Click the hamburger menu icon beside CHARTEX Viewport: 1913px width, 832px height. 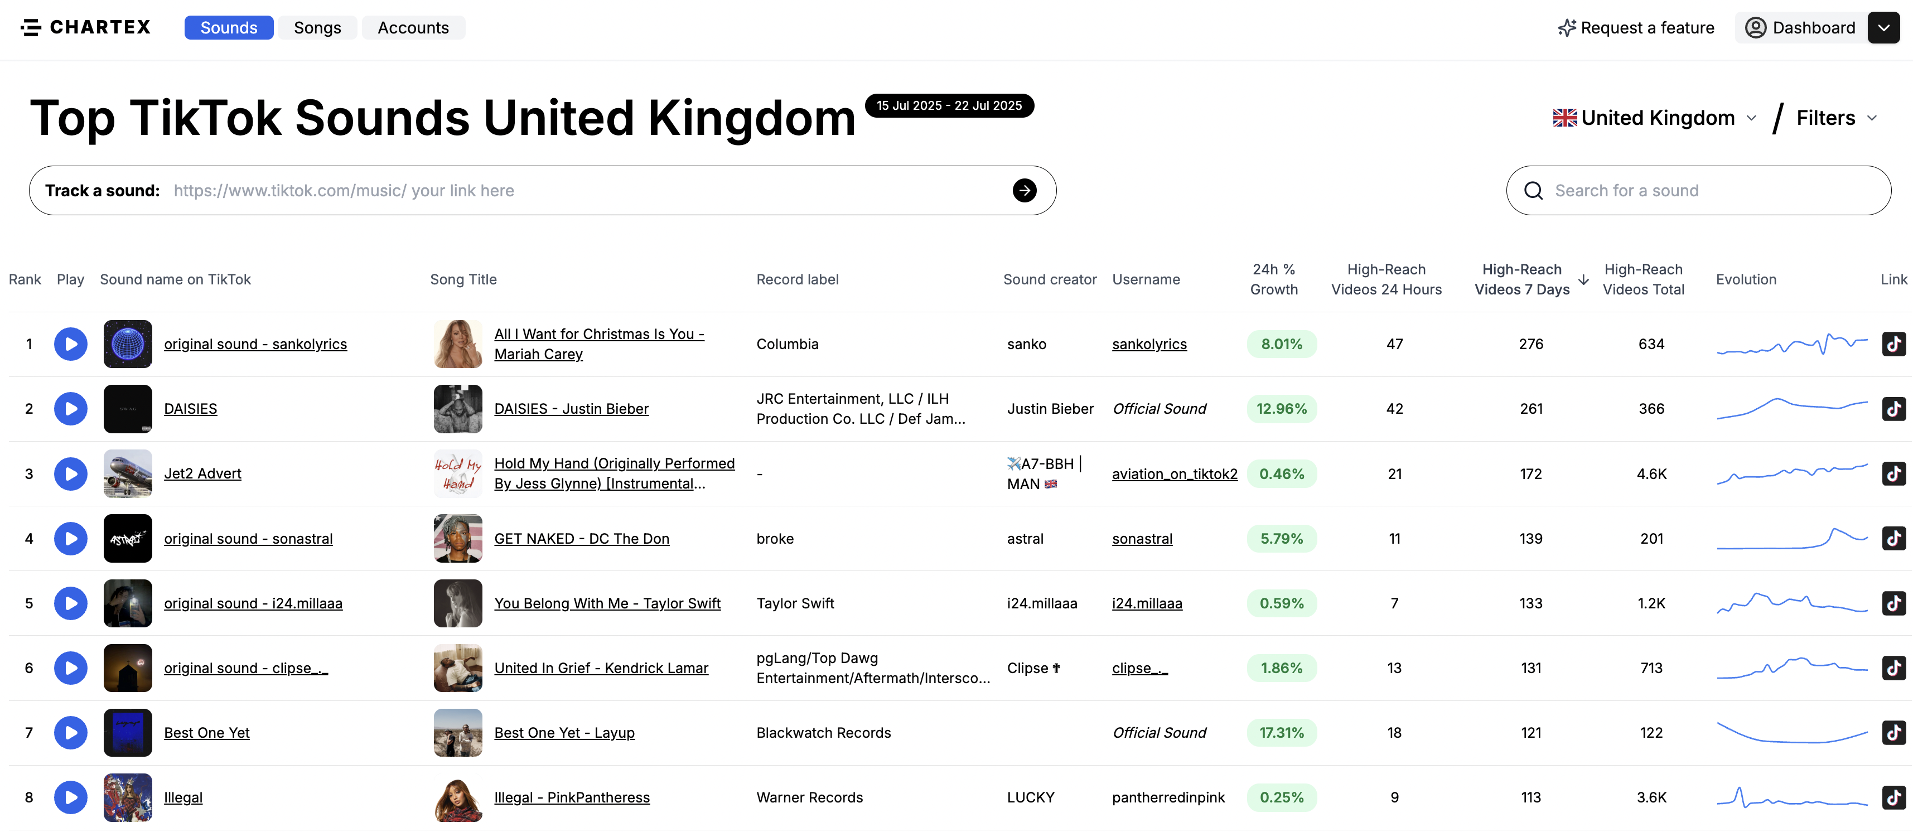(31, 27)
